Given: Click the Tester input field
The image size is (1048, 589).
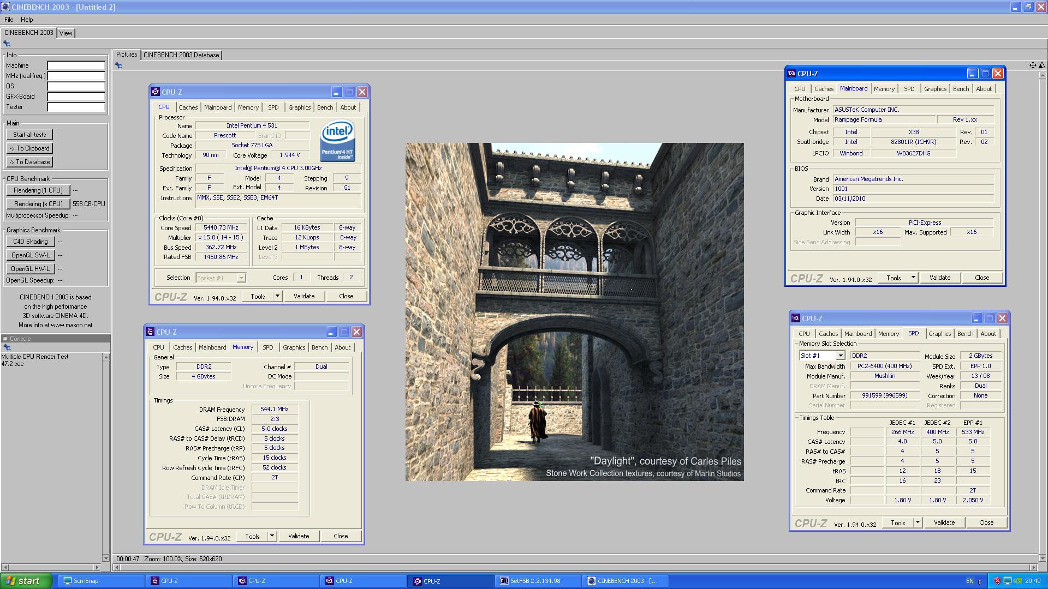Looking at the screenshot, I should pos(76,107).
